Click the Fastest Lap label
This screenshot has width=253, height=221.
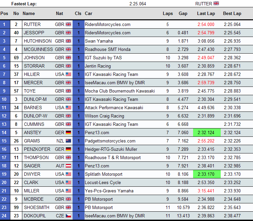(24, 4)
